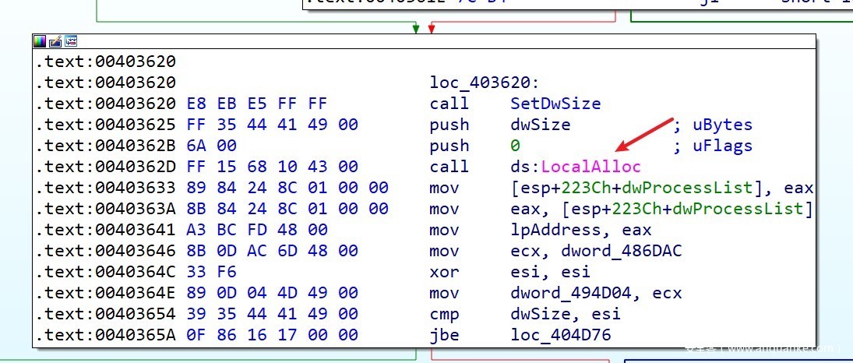Select address .text:00403633
This screenshot has height=363, width=853.
pyautogui.click(x=106, y=188)
